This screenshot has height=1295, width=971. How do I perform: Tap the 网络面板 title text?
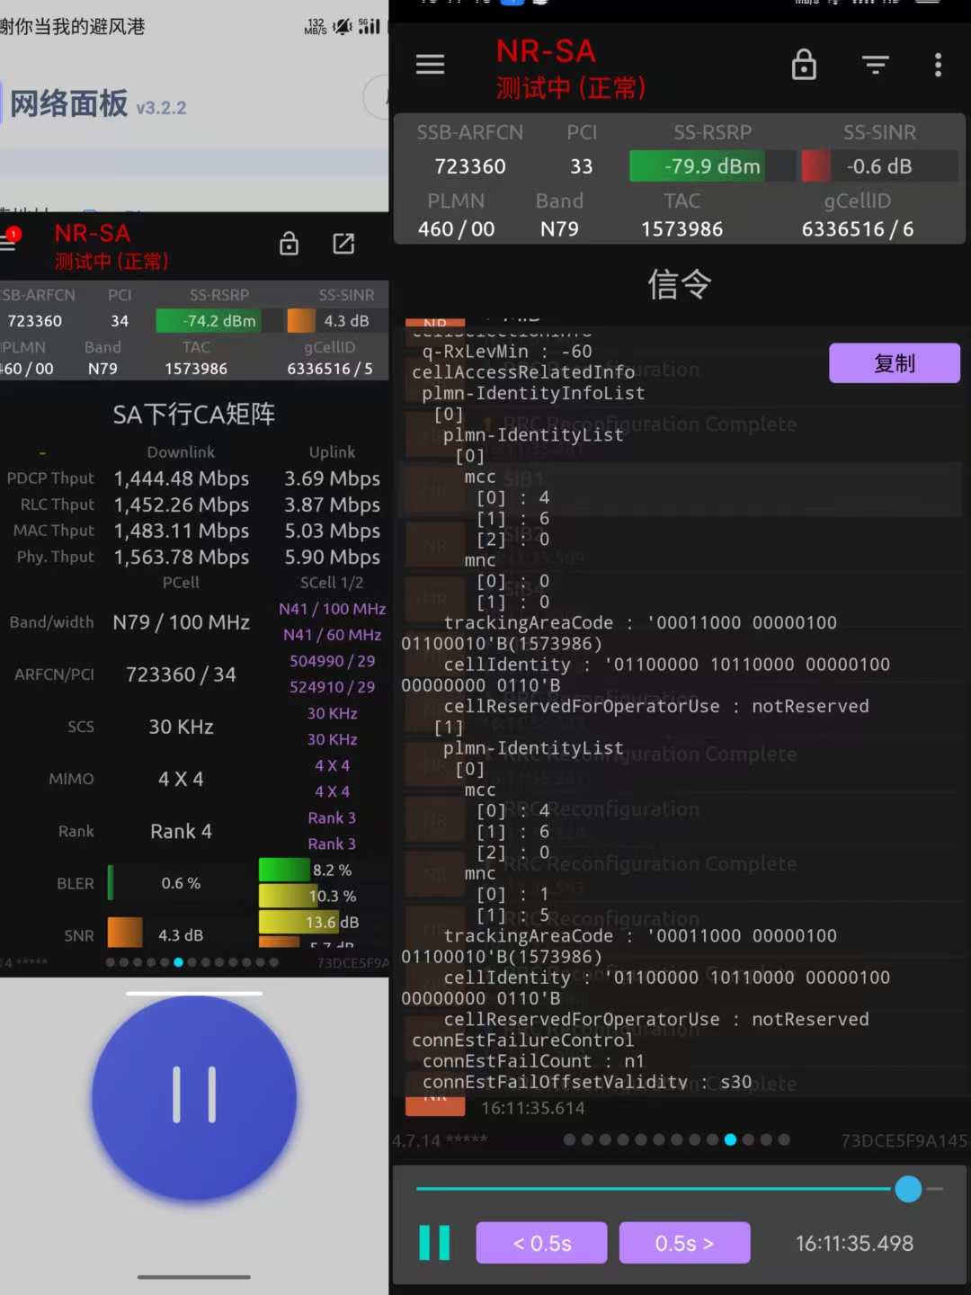(69, 104)
